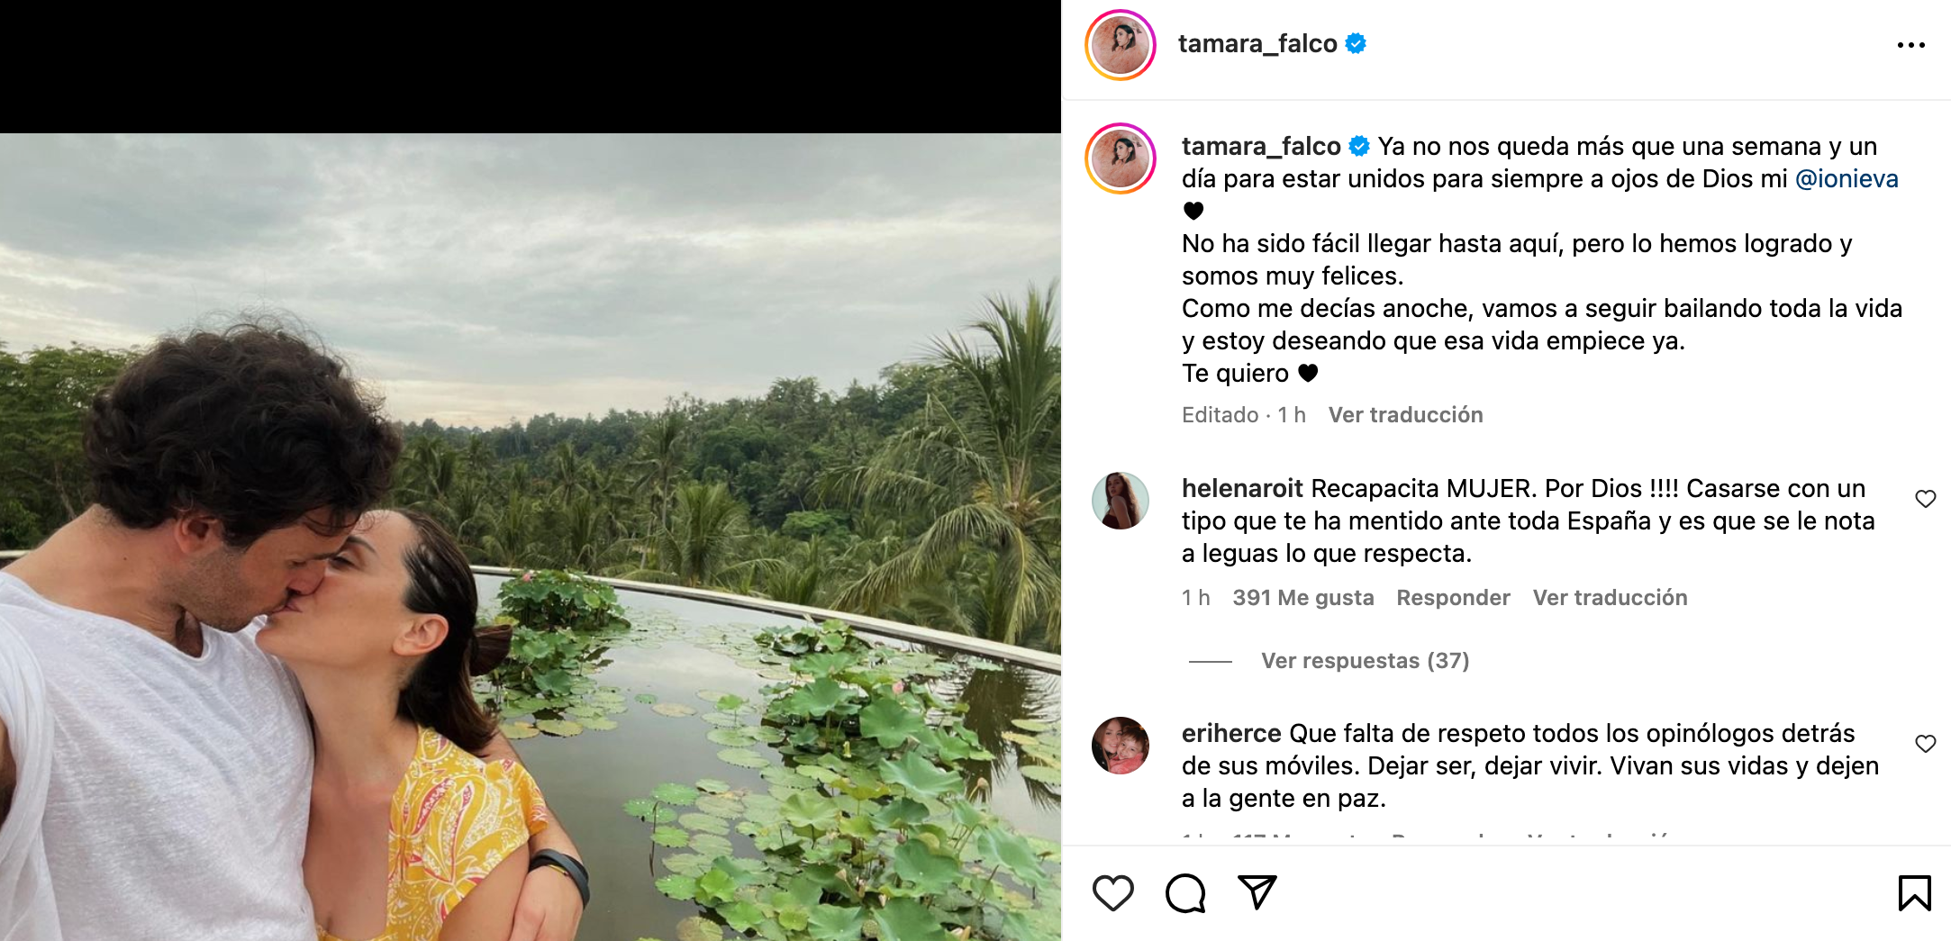Expand Ver respuestas (37) replies

click(1365, 661)
